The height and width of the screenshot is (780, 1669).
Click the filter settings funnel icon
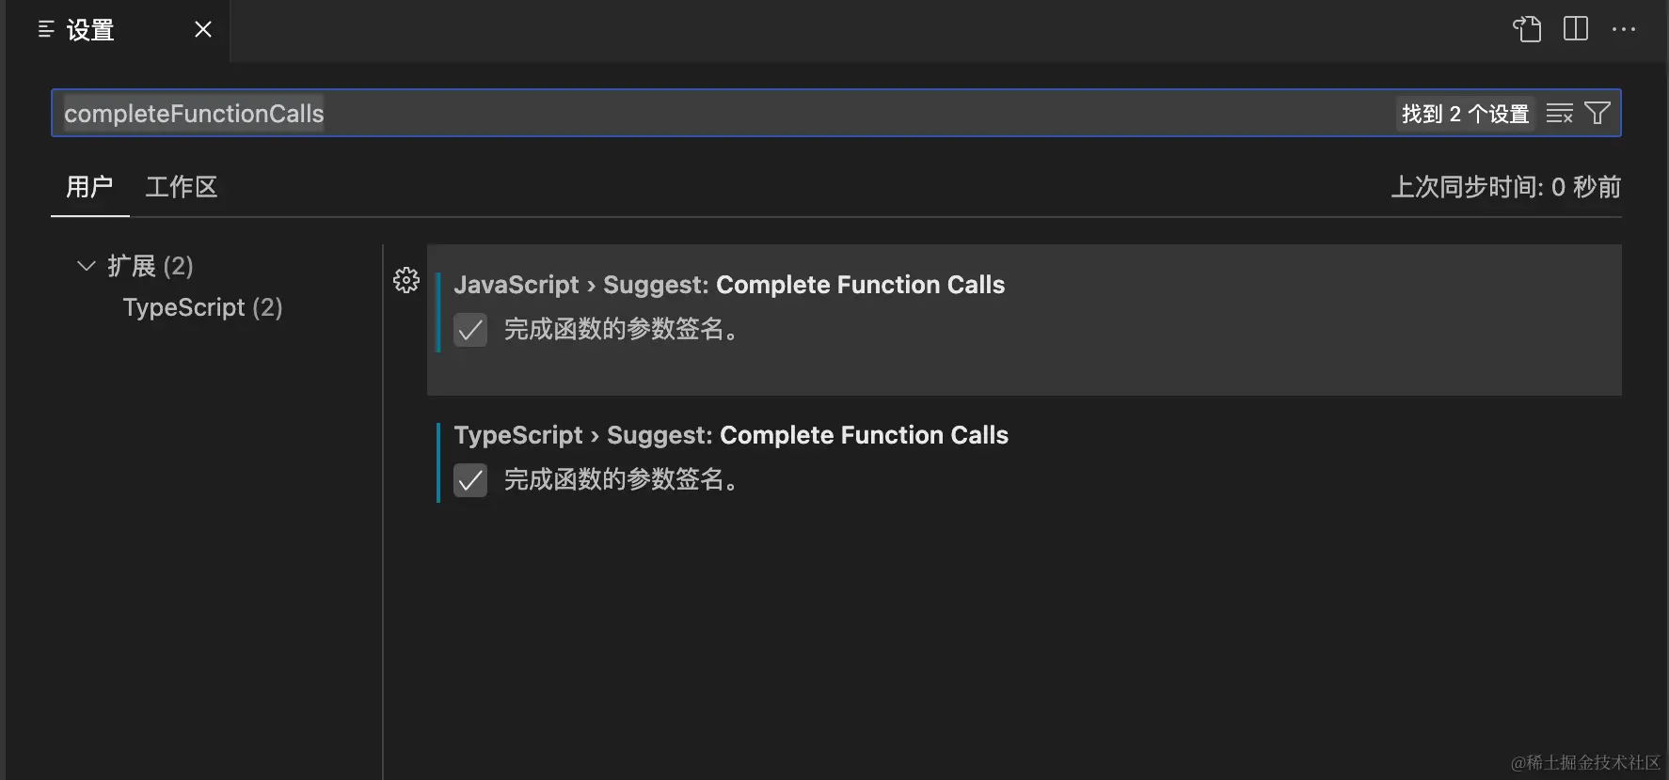point(1597,114)
